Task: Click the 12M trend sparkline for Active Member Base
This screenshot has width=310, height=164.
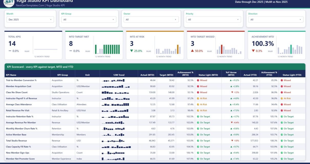Action: (113, 135)
